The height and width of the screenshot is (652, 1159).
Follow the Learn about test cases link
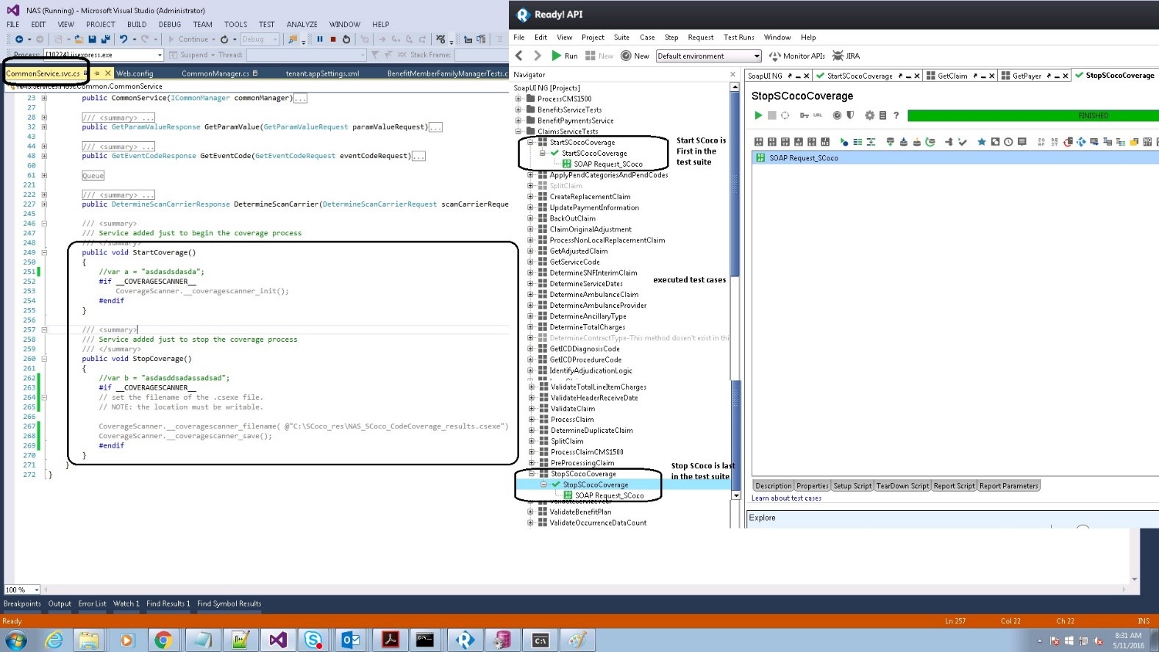785,498
